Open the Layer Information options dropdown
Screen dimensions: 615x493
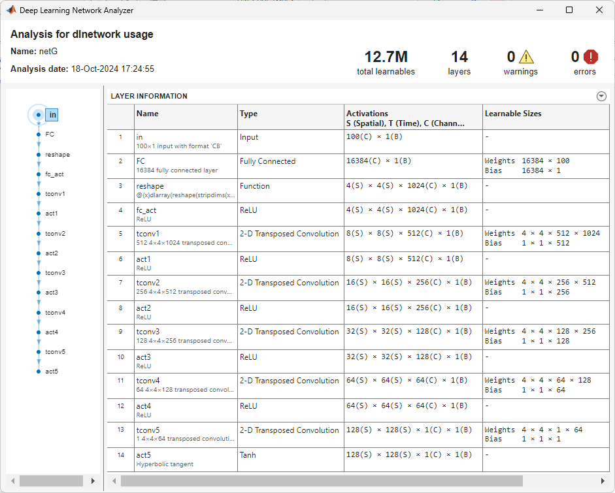[601, 96]
